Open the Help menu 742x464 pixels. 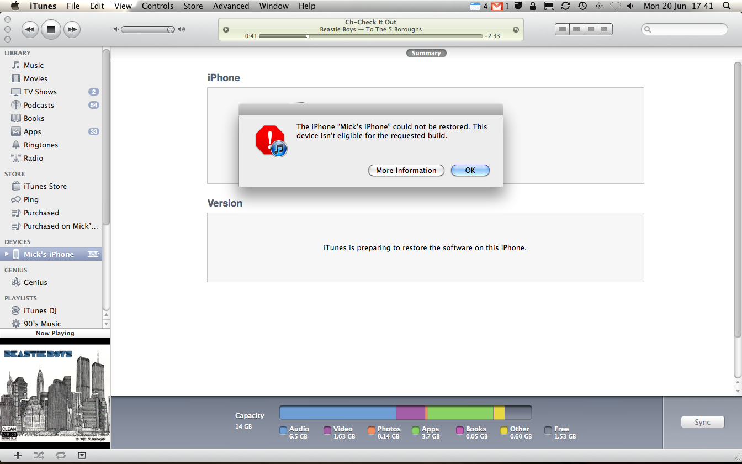coord(307,6)
